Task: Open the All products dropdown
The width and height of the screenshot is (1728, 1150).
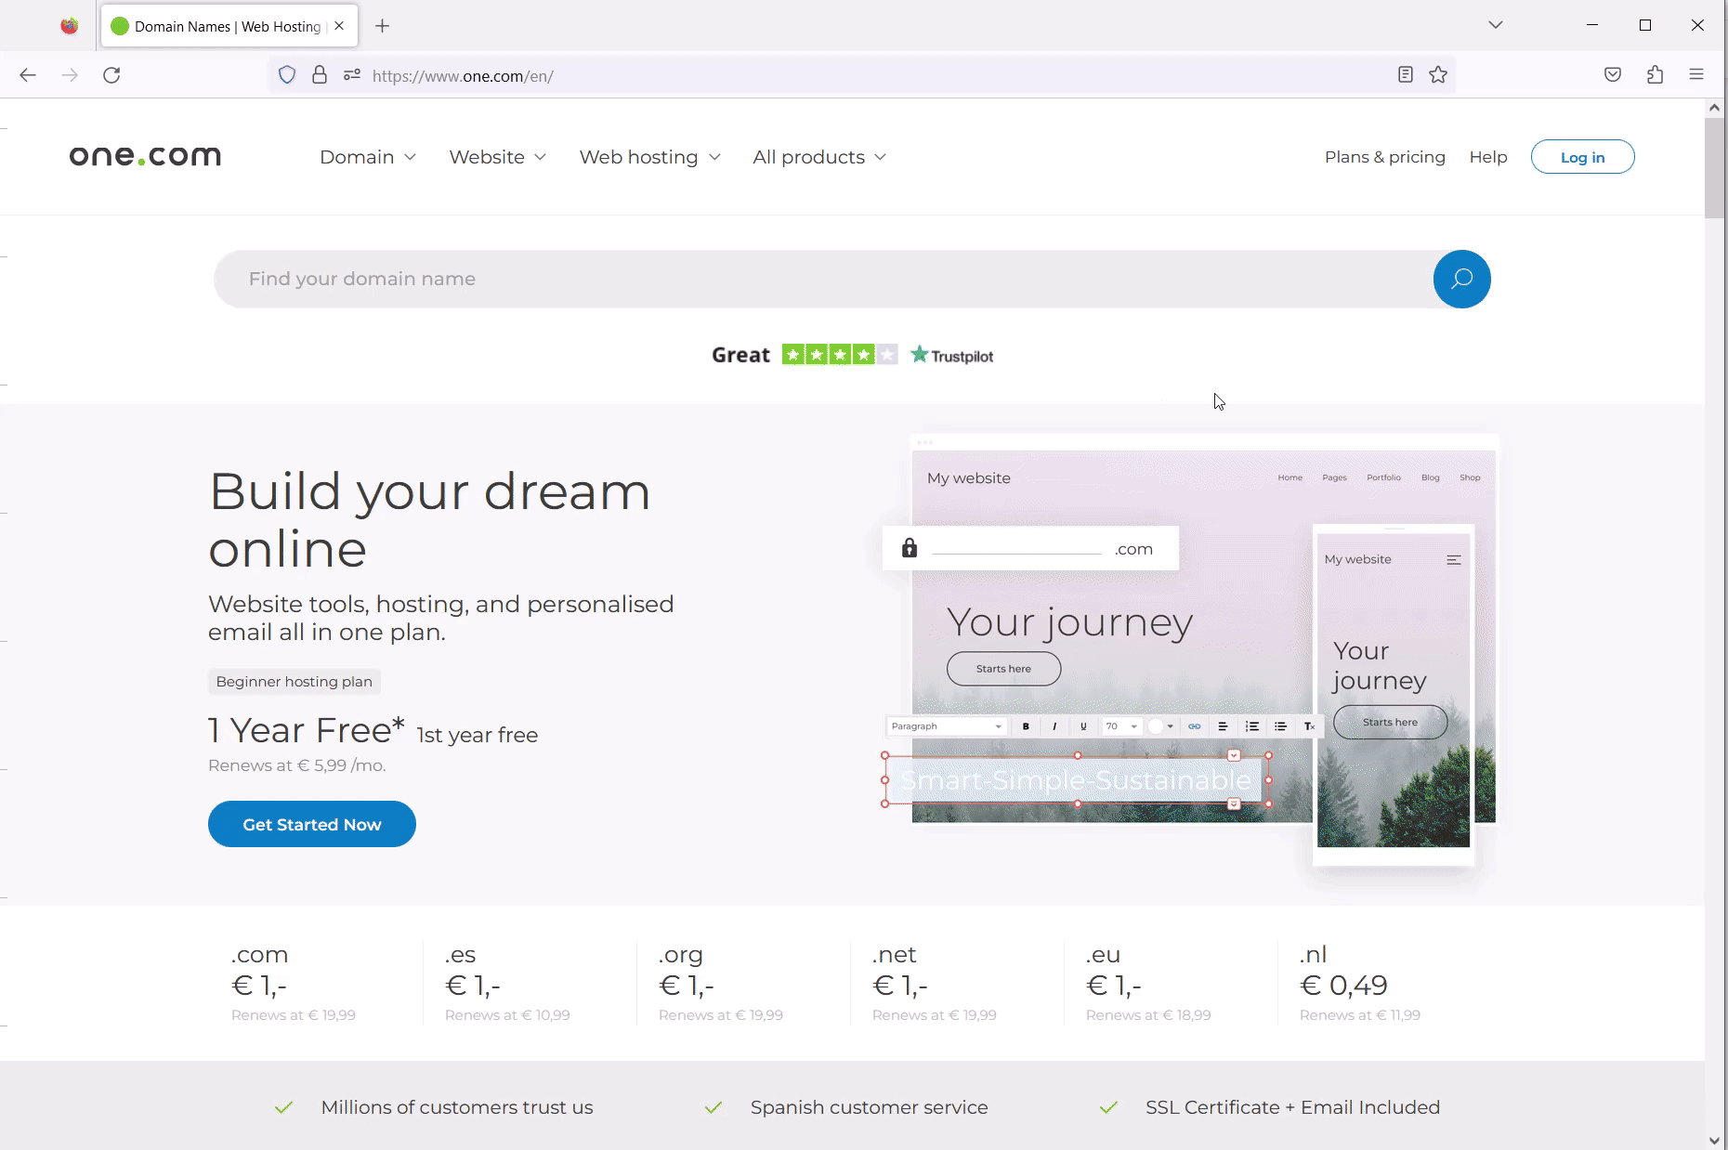Action: coord(818,157)
